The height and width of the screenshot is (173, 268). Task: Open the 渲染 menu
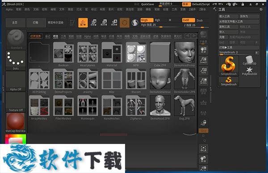(140, 9)
